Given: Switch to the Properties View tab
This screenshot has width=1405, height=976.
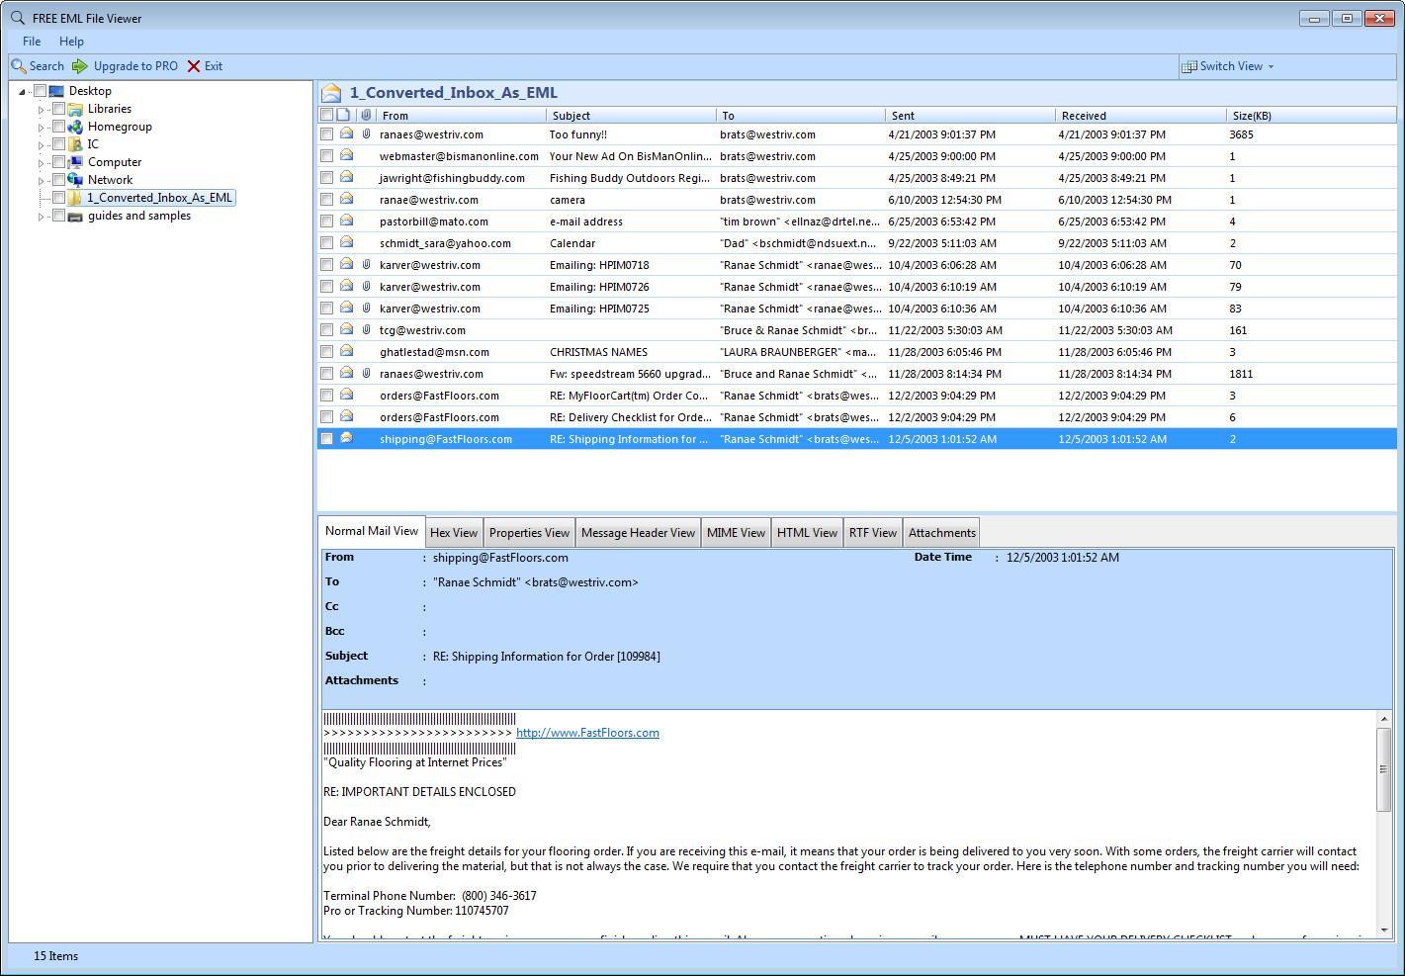Looking at the screenshot, I should 529,532.
